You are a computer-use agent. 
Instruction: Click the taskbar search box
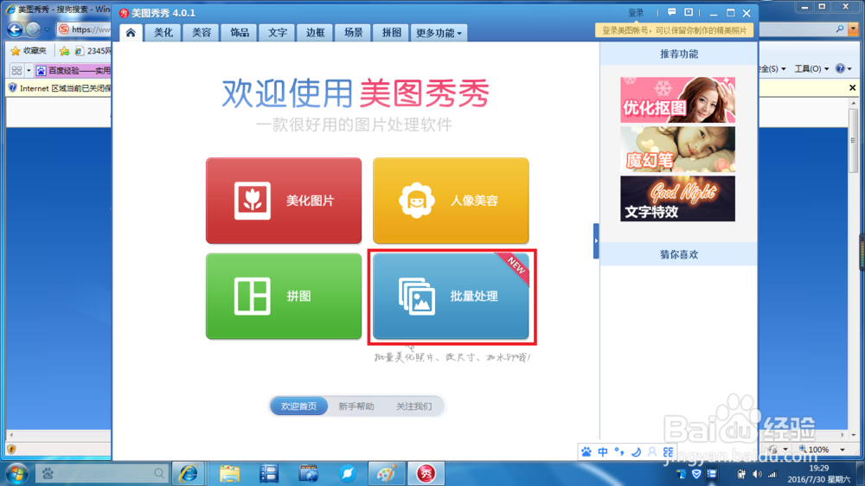click(x=102, y=473)
